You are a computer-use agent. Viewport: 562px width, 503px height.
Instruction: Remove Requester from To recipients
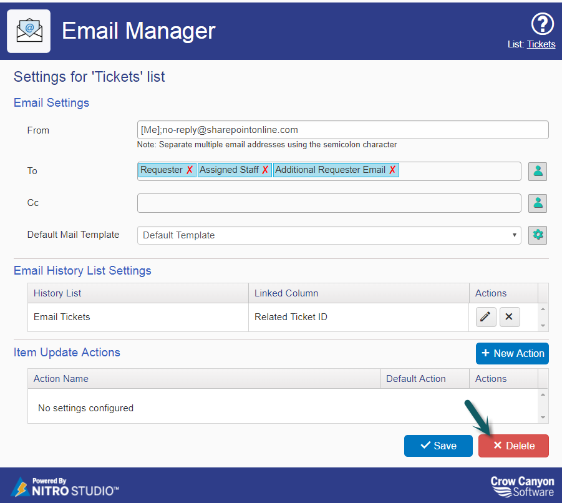(190, 170)
